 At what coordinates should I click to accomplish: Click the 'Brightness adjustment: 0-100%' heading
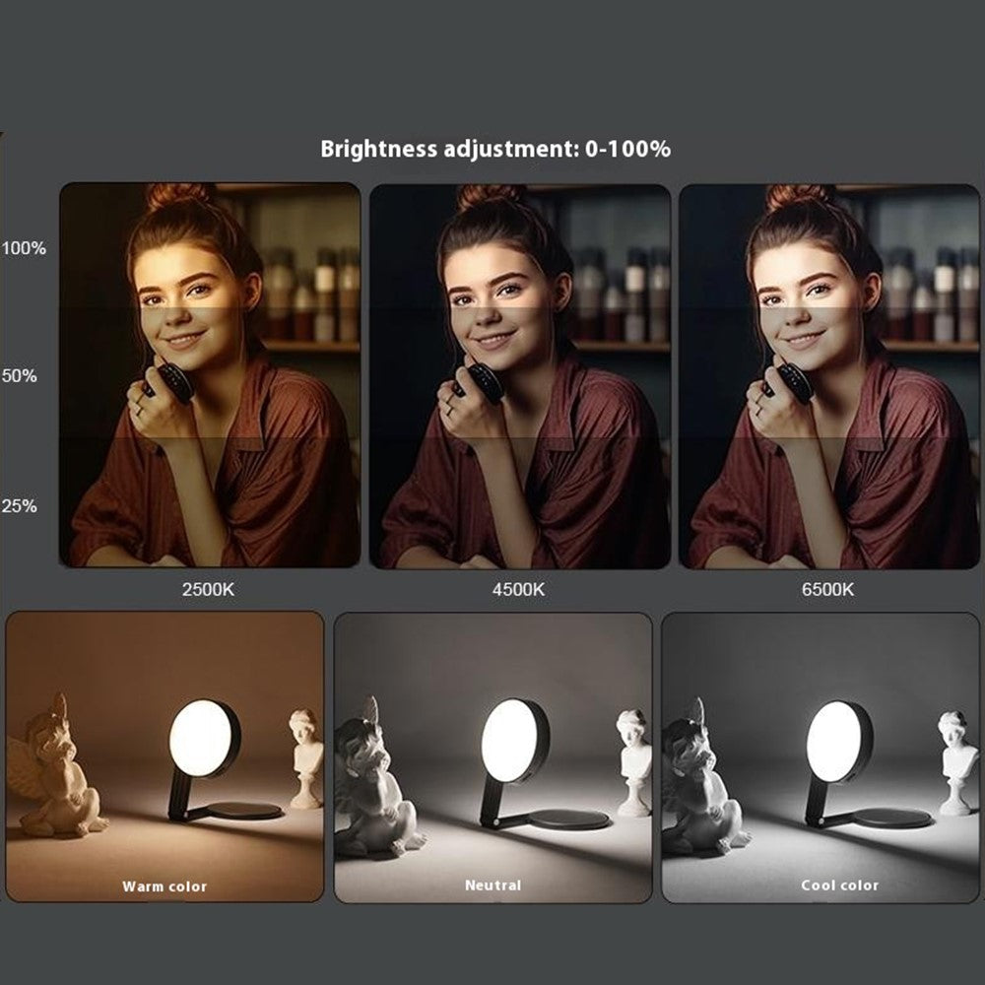495,150
